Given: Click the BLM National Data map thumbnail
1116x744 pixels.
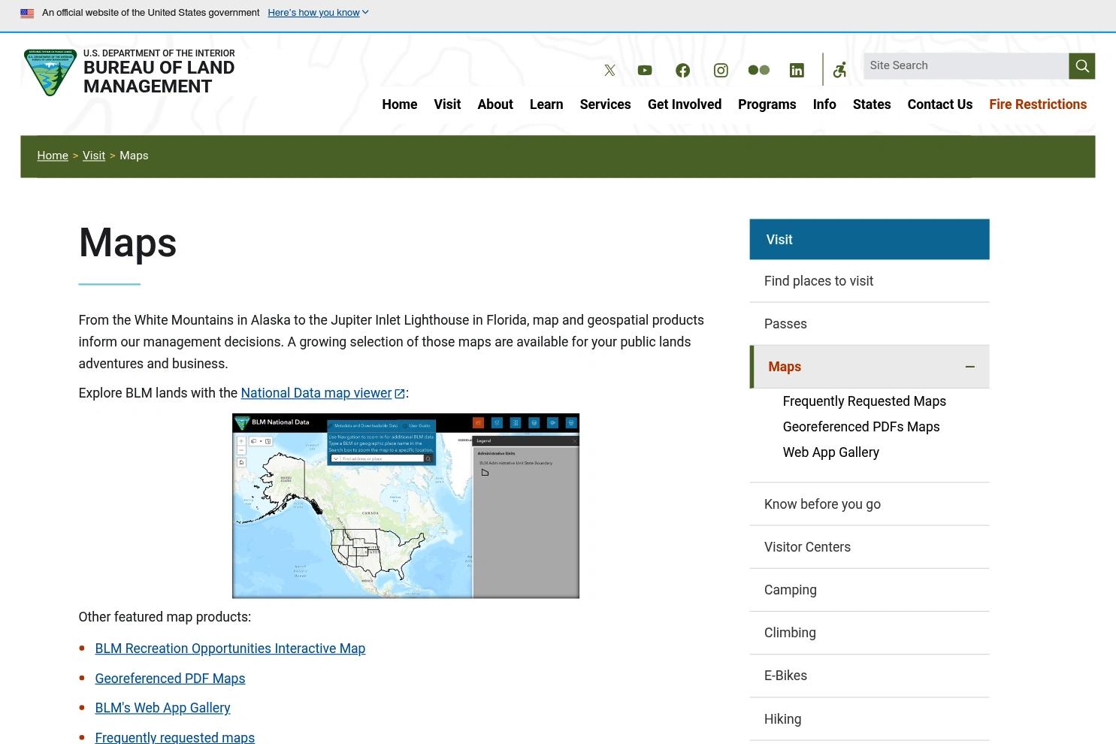Looking at the screenshot, I should click(x=406, y=506).
